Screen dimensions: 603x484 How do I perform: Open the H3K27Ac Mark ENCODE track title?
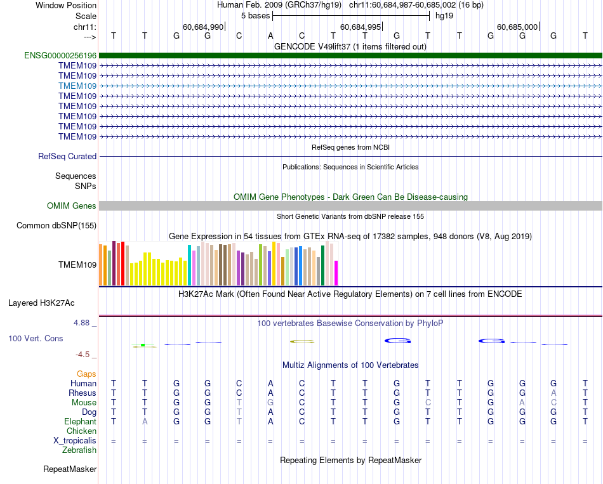(350, 294)
